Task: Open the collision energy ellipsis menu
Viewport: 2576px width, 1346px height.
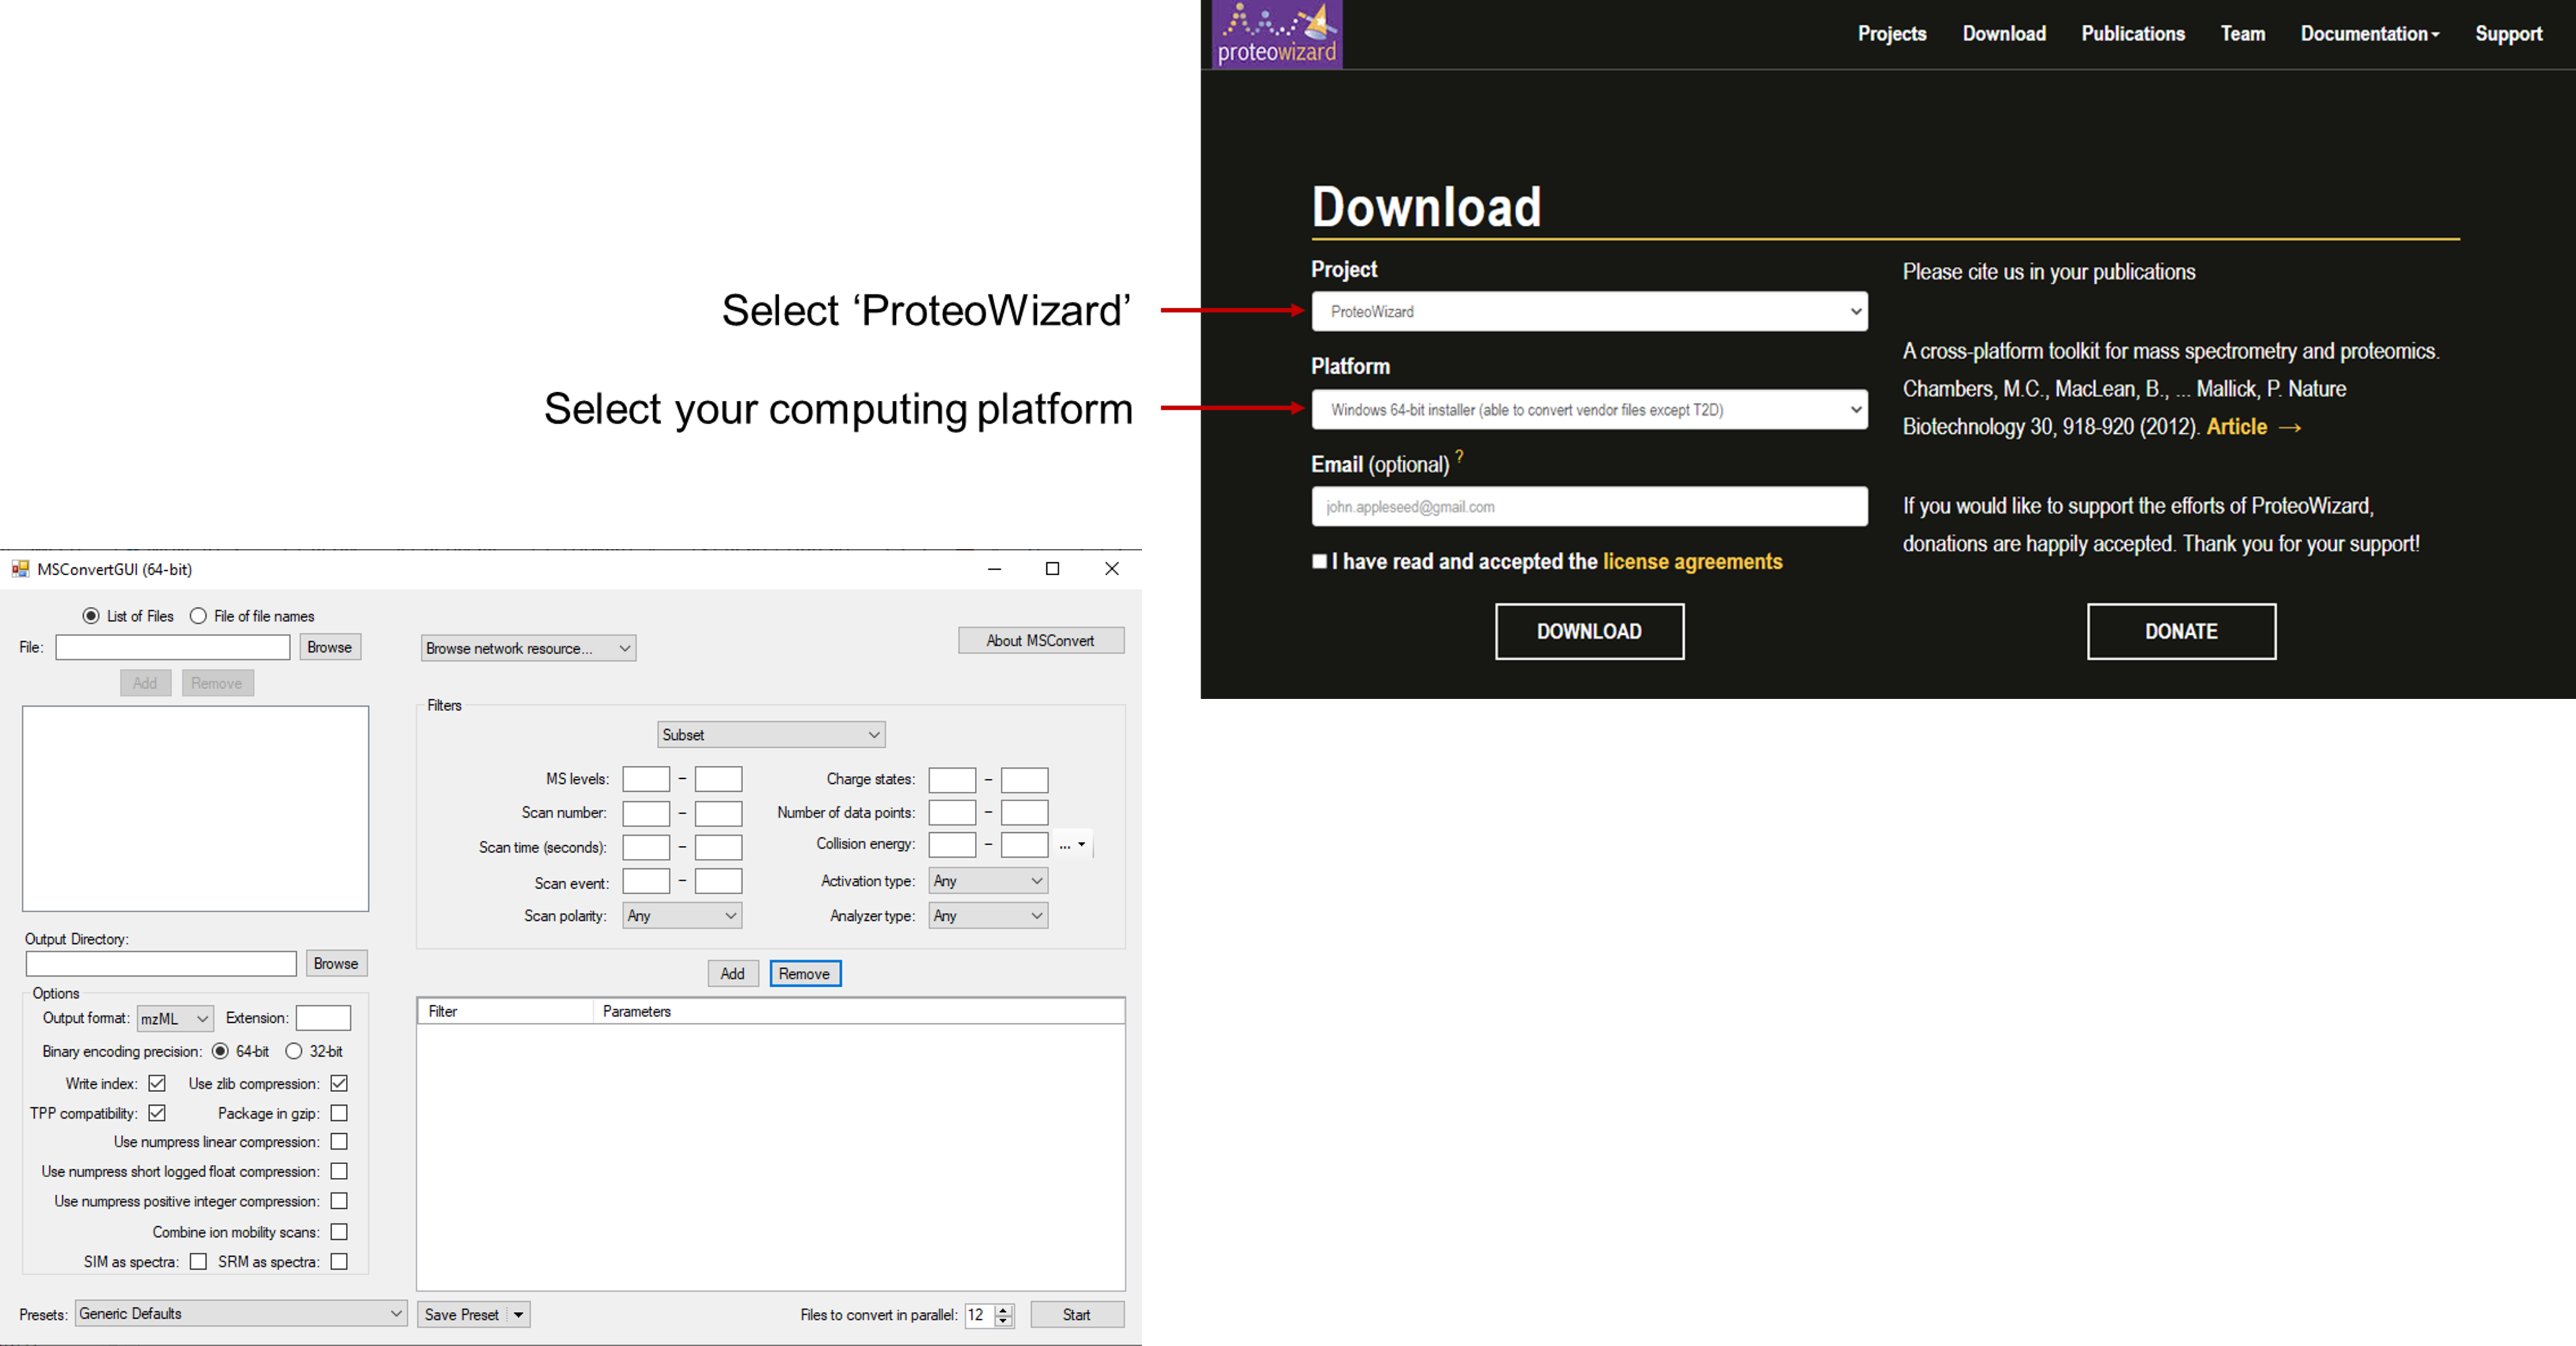Action: tap(1073, 845)
